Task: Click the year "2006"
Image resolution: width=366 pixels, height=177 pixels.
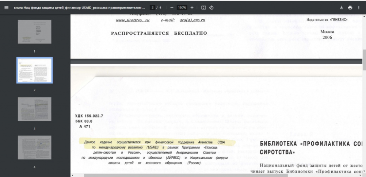Action: [x=327, y=37]
